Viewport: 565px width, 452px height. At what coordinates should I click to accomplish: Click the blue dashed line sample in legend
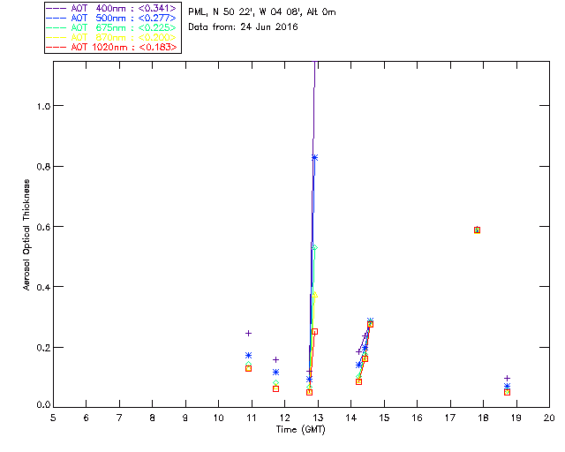point(56,18)
